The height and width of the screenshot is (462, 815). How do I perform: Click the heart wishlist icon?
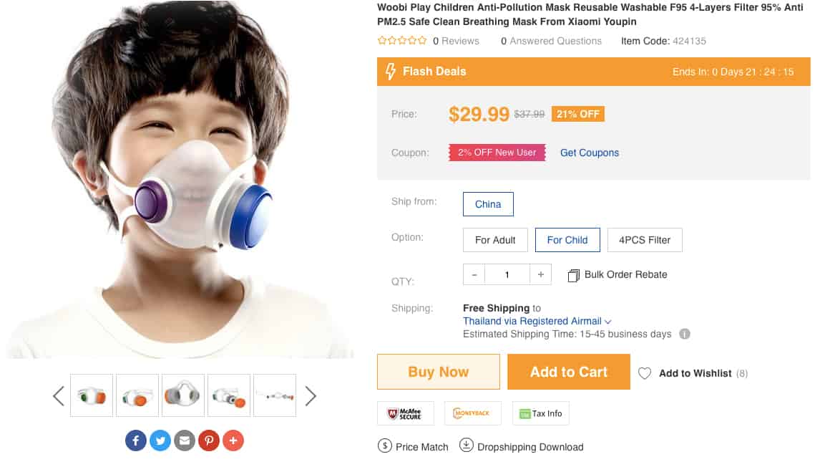(x=645, y=373)
